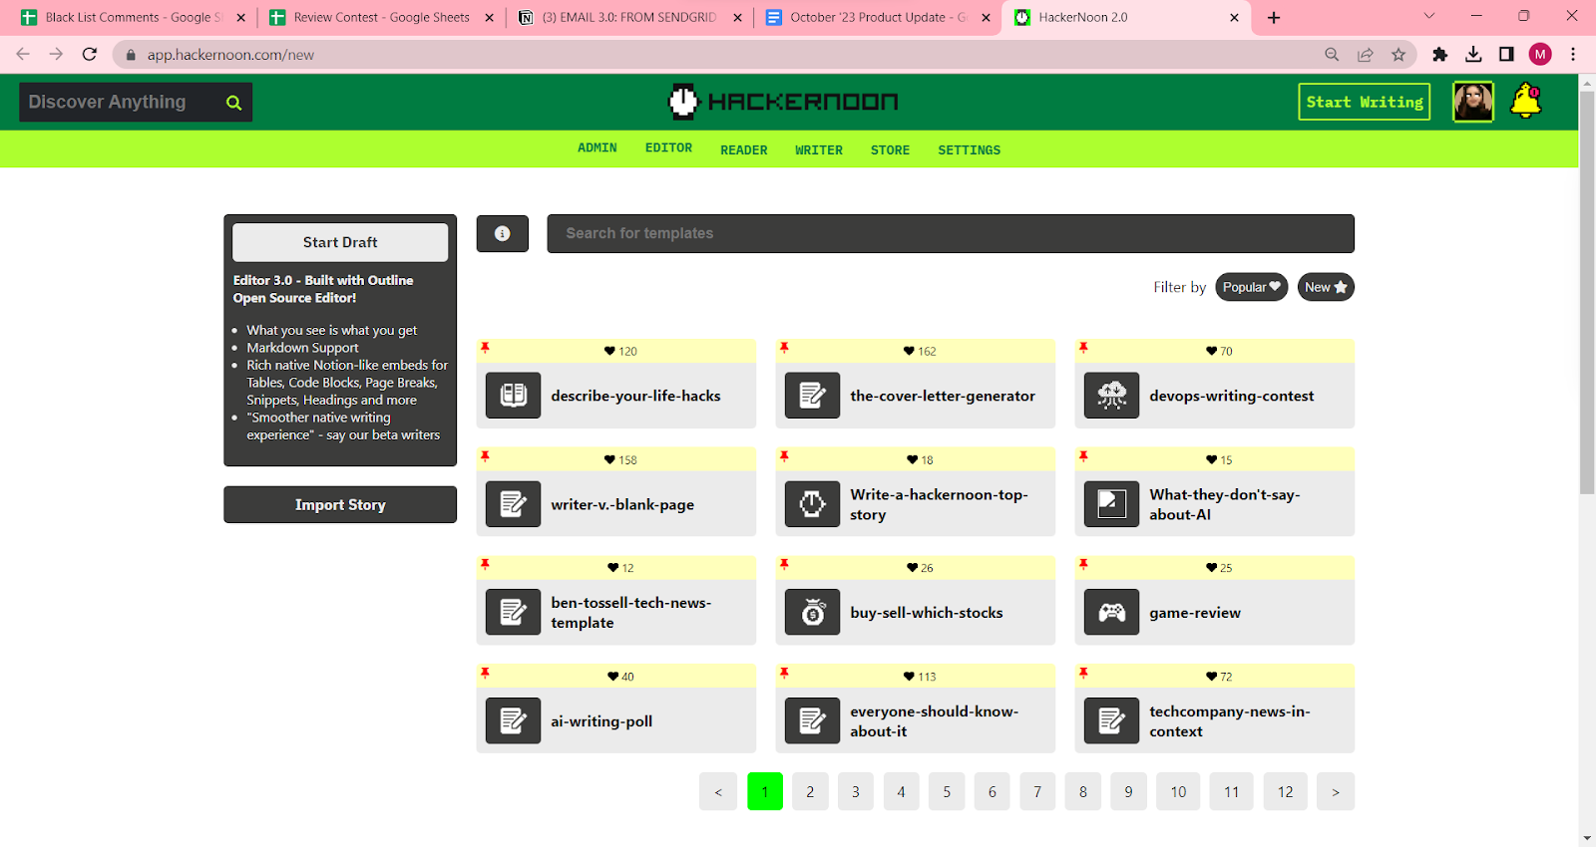Click the HackerNoon logo in the header
The height and width of the screenshot is (847, 1596).
pyautogui.click(x=783, y=102)
